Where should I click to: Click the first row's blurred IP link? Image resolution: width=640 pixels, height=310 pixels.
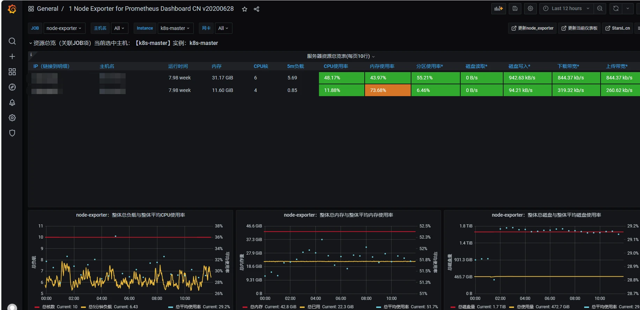click(x=44, y=78)
